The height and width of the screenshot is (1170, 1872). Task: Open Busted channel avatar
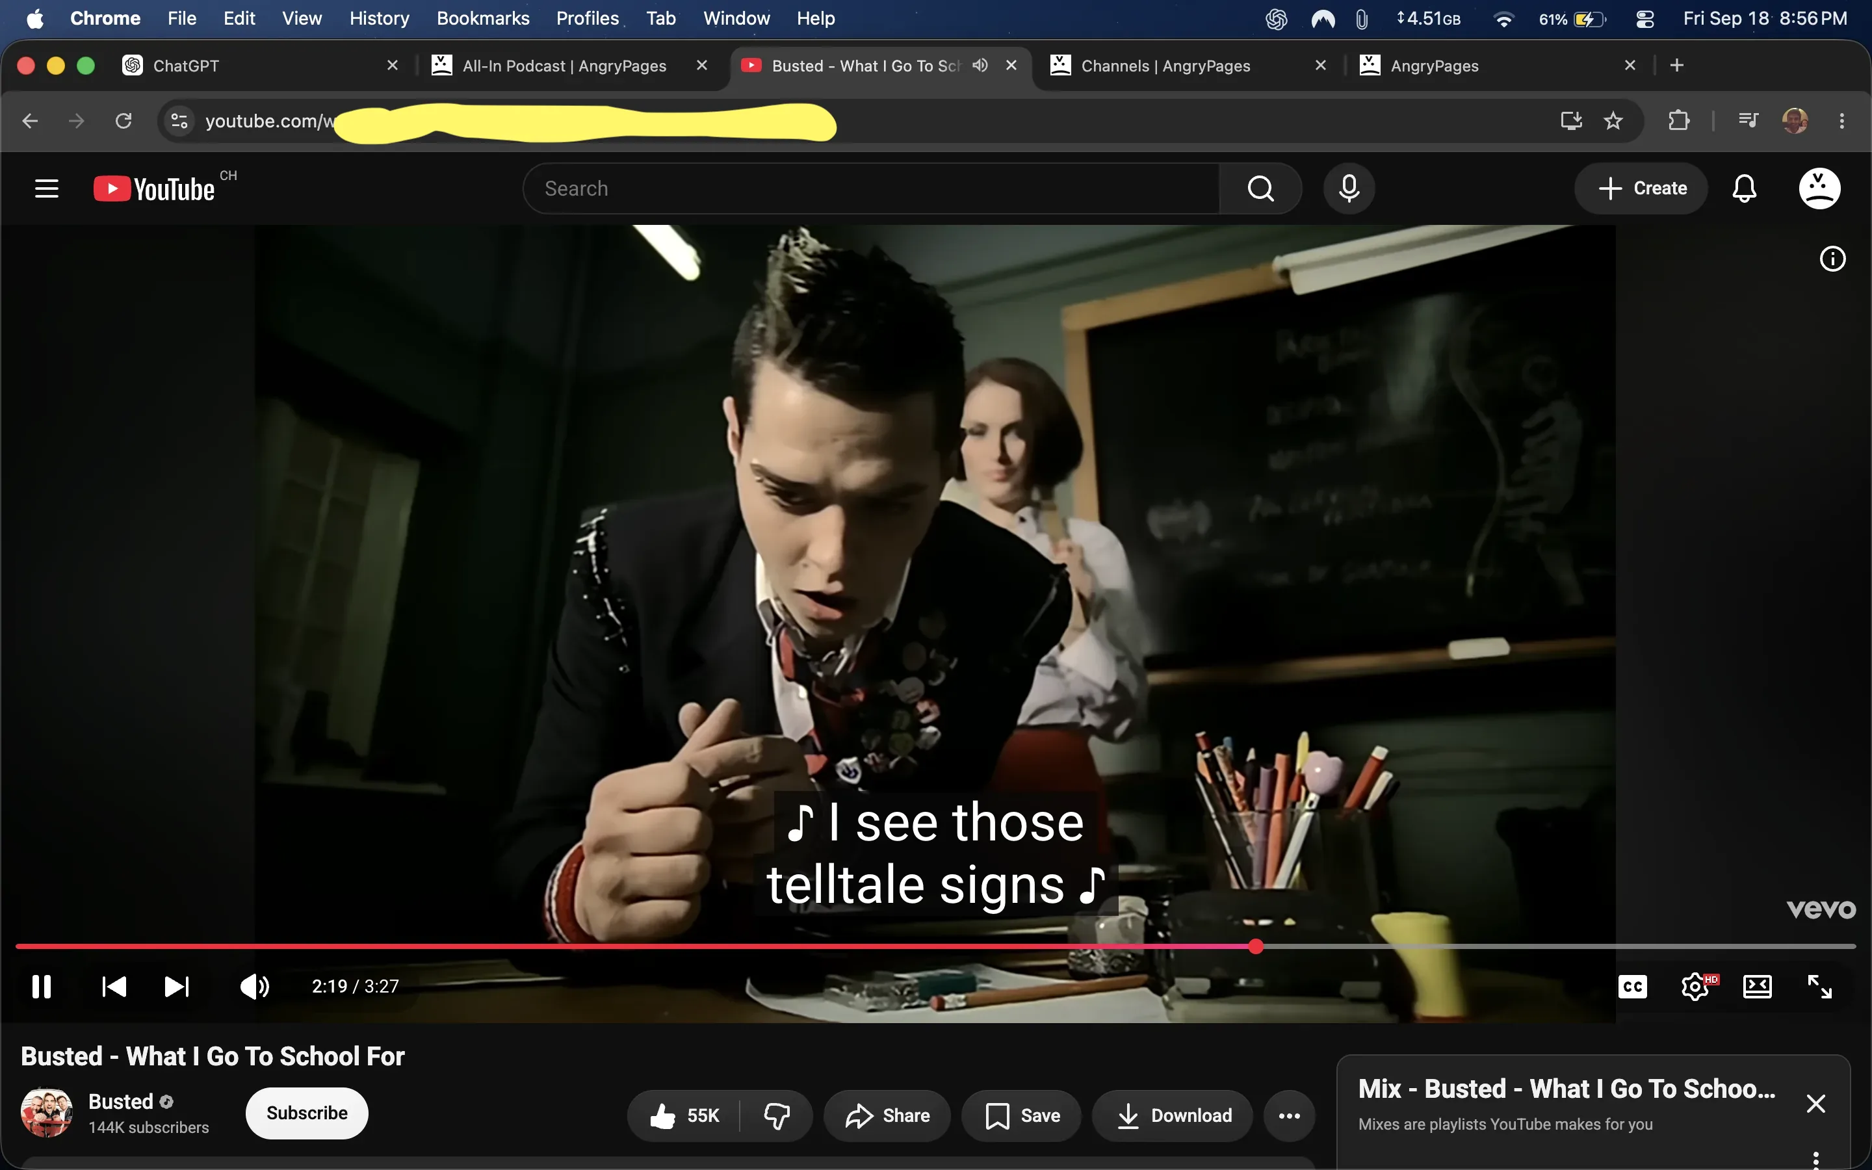click(46, 1113)
